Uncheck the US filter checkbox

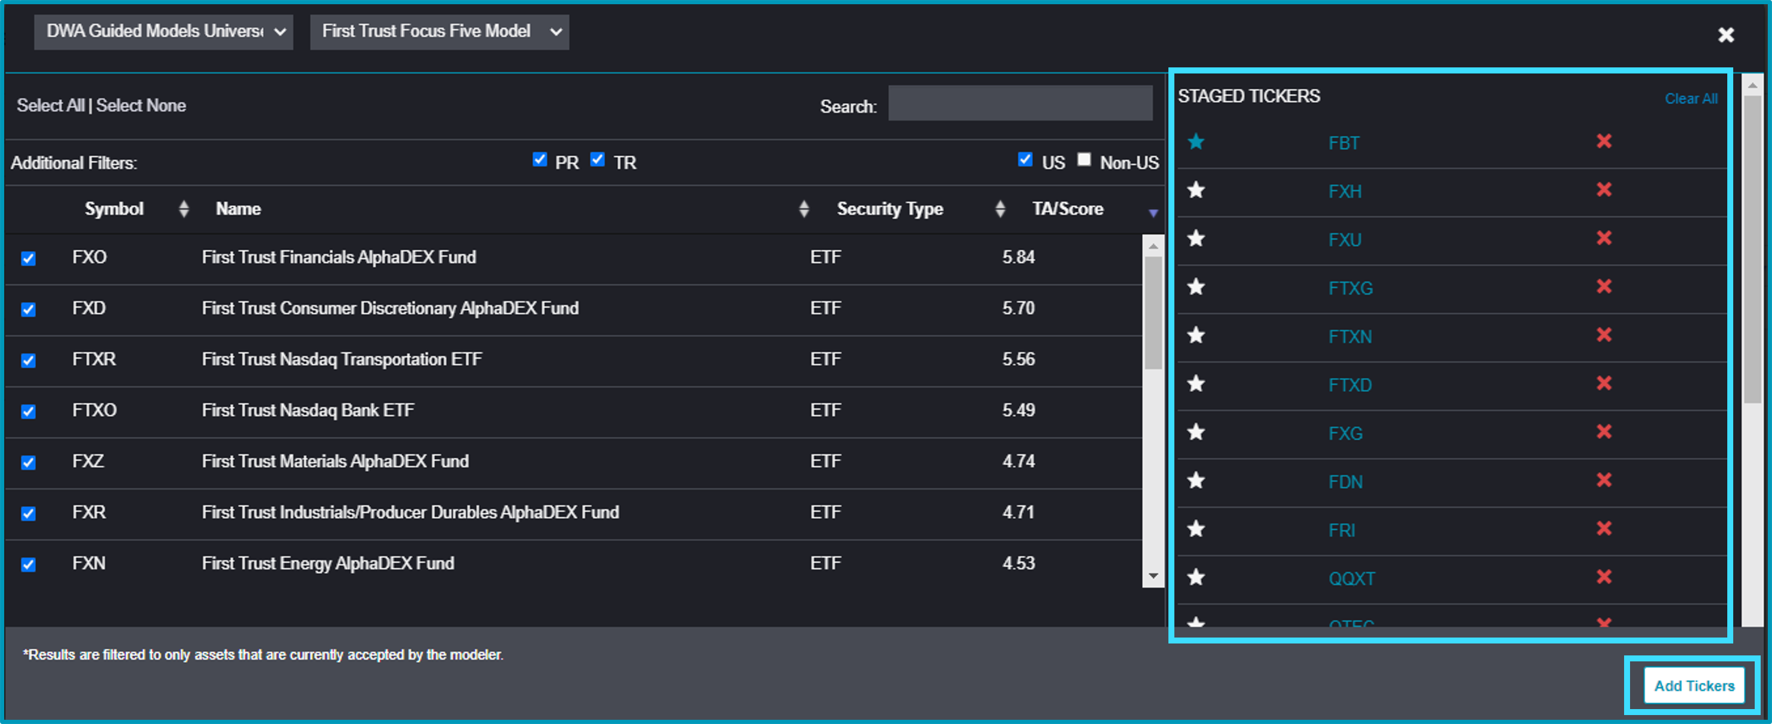click(x=1026, y=159)
